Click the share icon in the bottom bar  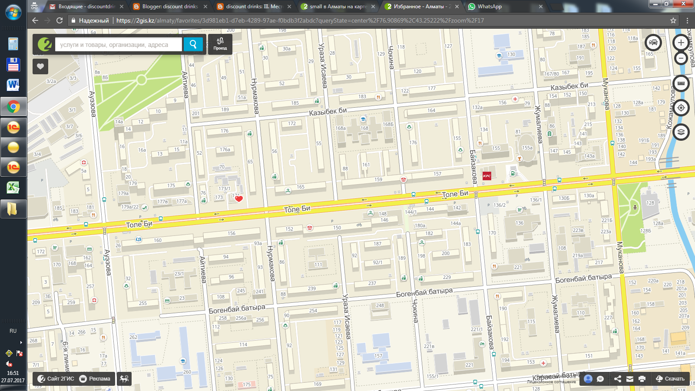(x=618, y=379)
